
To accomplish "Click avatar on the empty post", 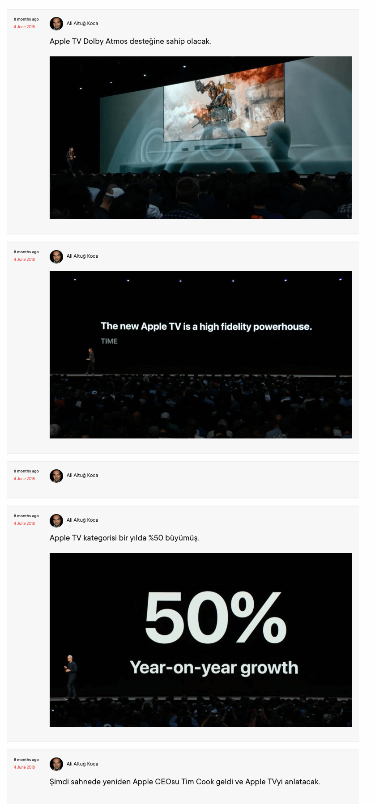I will [56, 476].
